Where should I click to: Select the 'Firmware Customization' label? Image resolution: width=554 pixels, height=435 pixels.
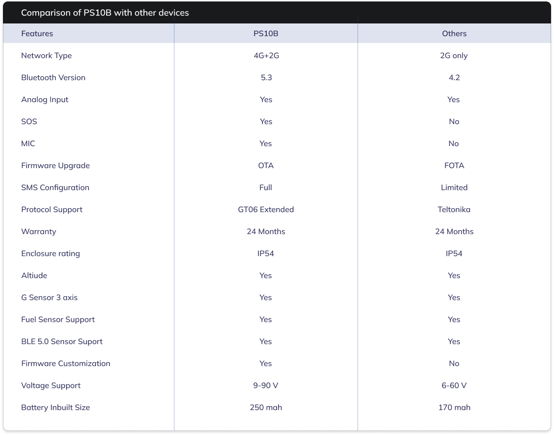click(x=66, y=363)
